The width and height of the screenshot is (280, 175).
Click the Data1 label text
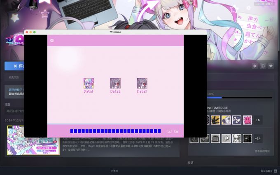(89, 91)
